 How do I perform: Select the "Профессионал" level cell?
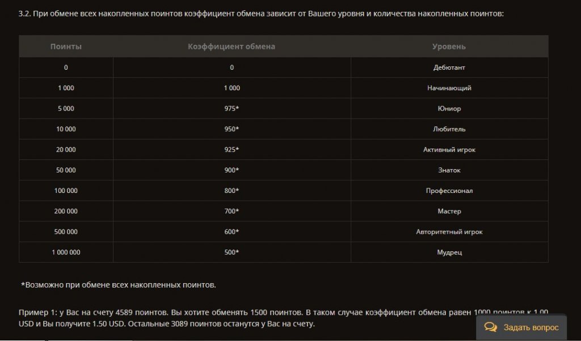449,190
